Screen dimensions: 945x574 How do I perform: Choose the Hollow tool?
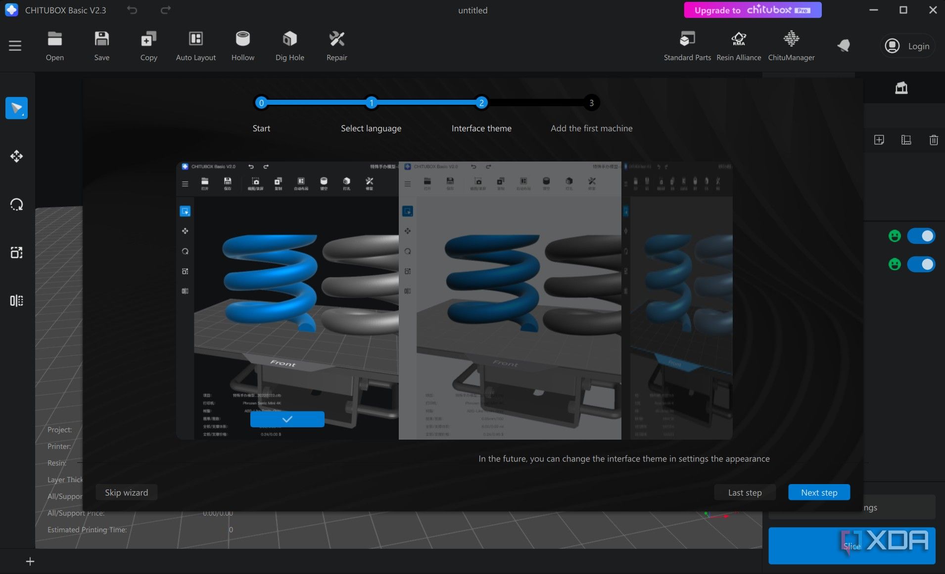pos(242,46)
